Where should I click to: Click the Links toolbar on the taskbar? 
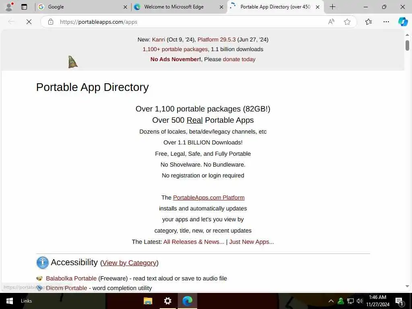coord(26,301)
